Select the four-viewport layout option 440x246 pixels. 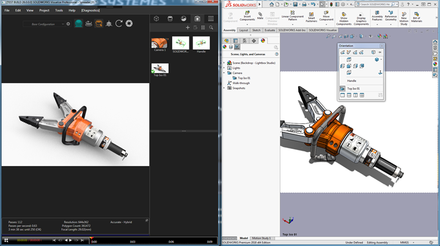coord(361,95)
